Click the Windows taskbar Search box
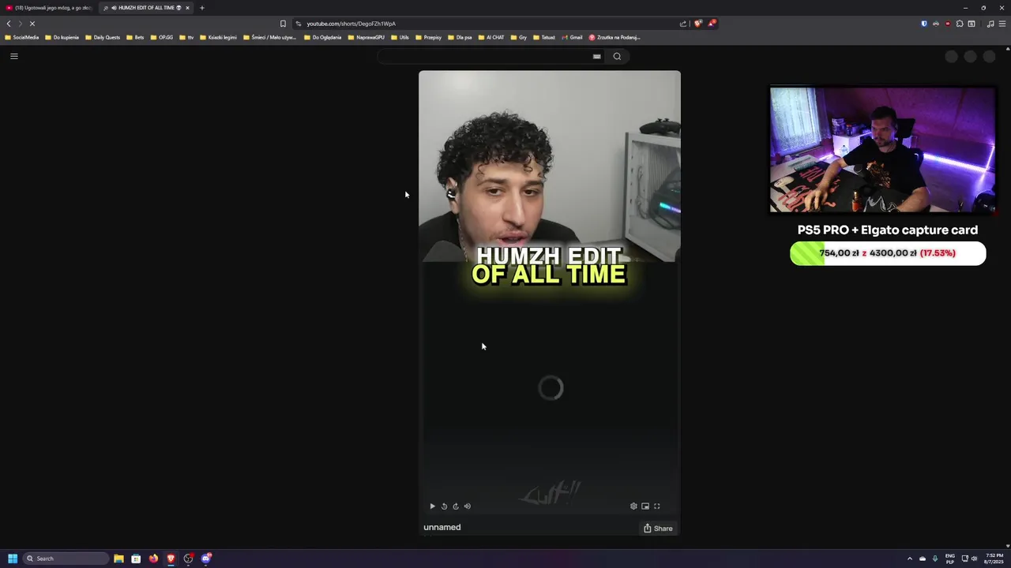The width and height of the screenshot is (1011, 568). [x=66, y=559]
